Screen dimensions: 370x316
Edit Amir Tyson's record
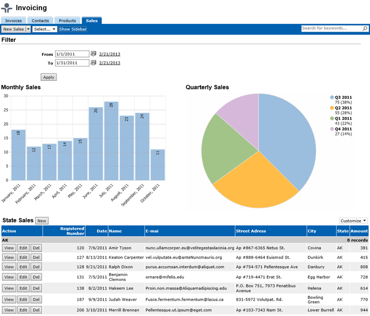[x=23, y=248]
